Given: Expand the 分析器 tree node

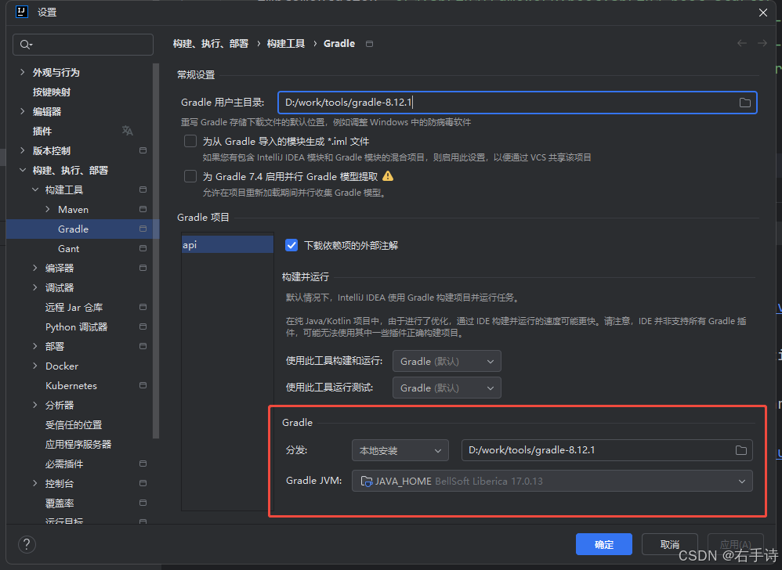Looking at the screenshot, I should click(35, 405).
